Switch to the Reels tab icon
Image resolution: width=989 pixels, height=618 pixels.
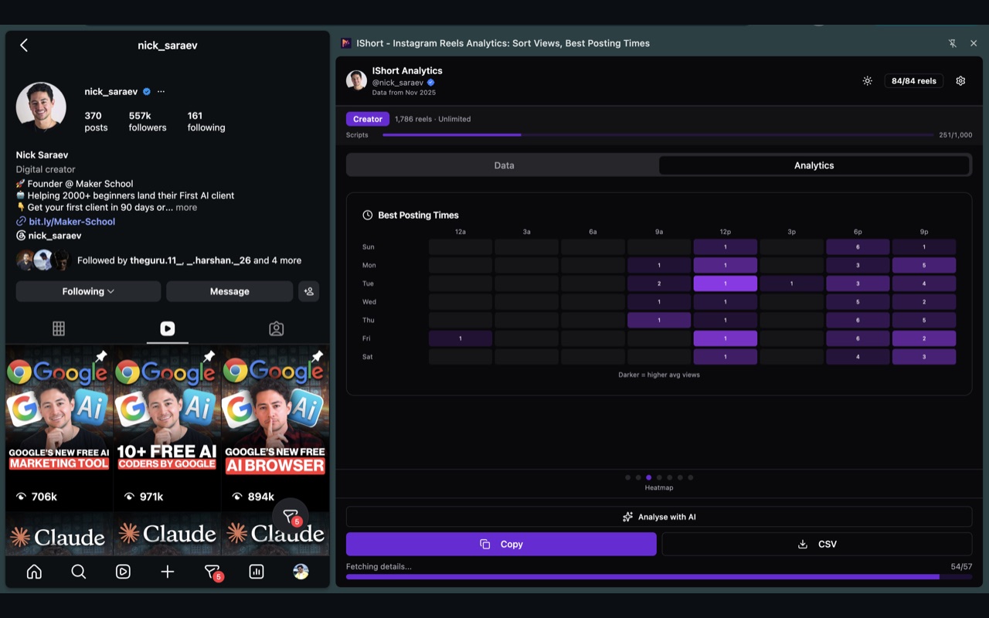click(168, 328)
